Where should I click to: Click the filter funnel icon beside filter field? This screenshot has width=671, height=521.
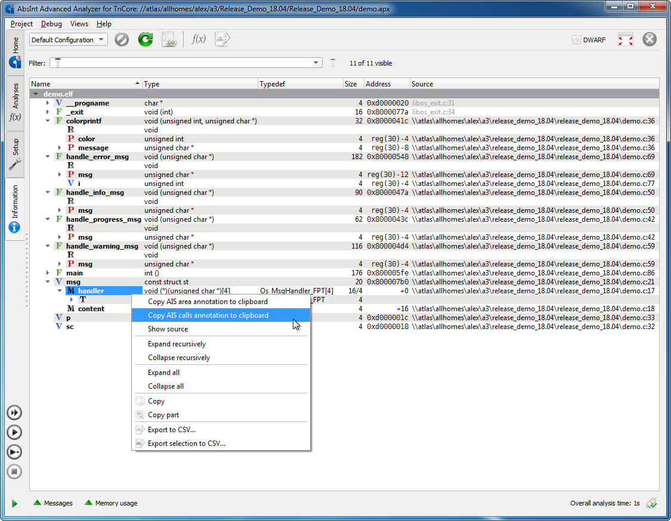[x=332, y=63]
